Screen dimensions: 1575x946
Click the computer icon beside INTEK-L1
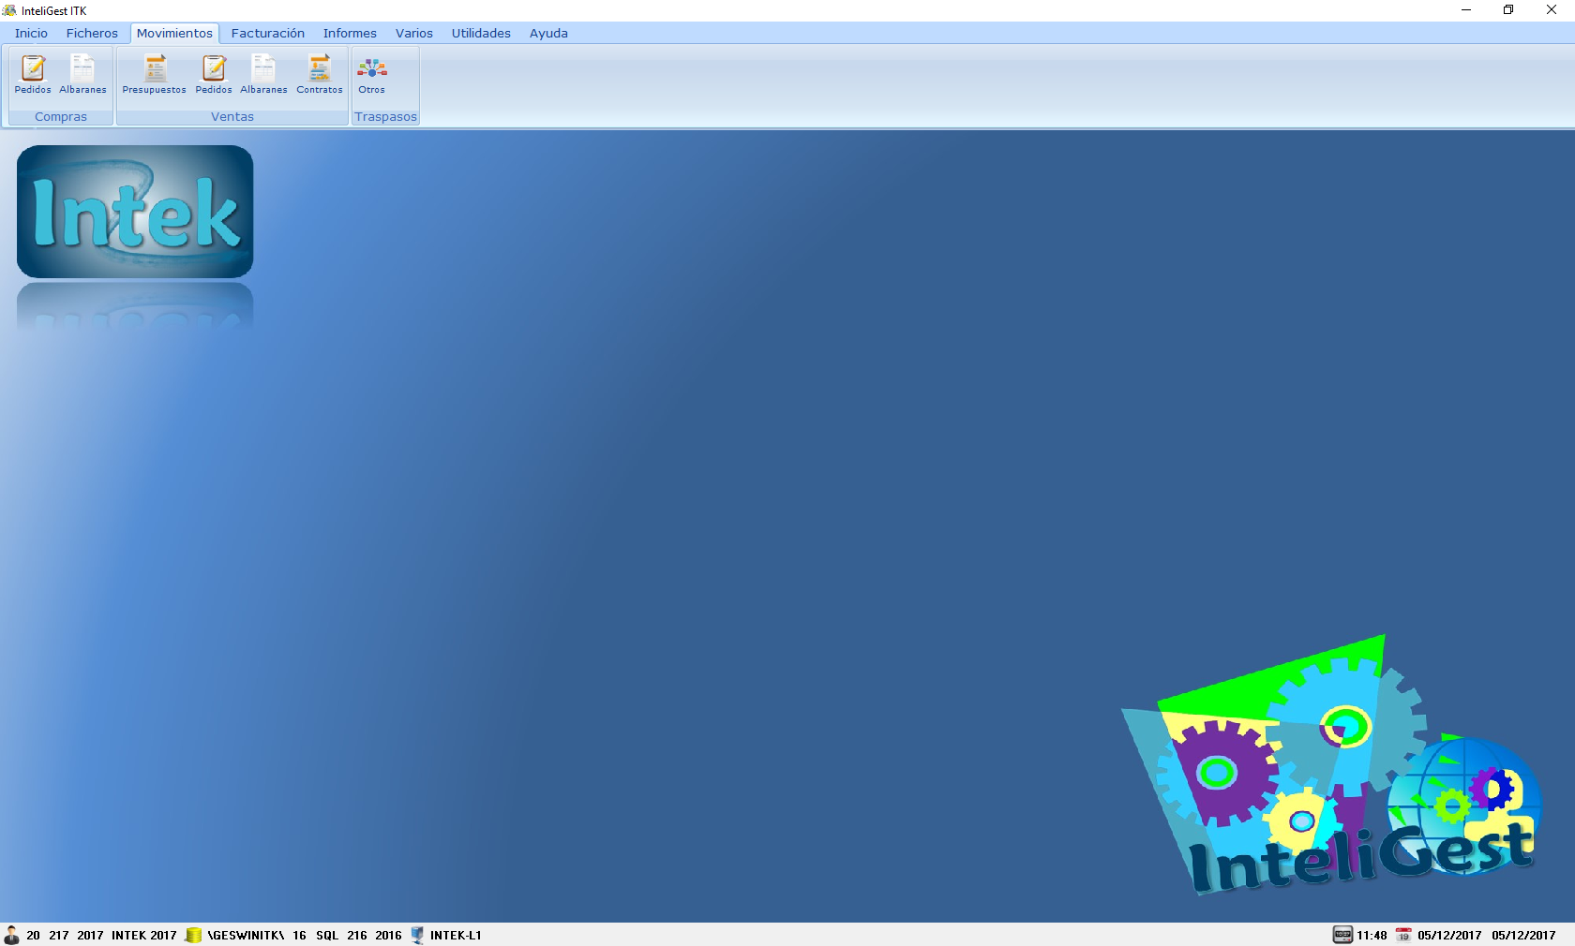417,935
